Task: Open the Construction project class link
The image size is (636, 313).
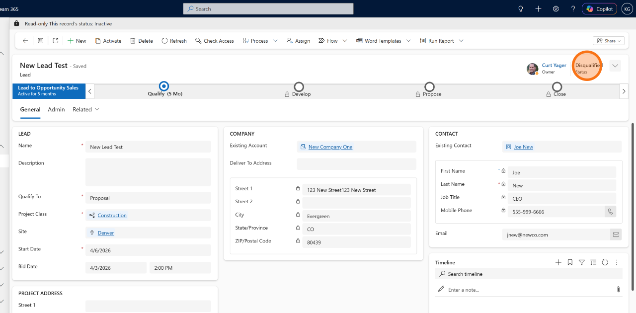Action: [112, 216]
